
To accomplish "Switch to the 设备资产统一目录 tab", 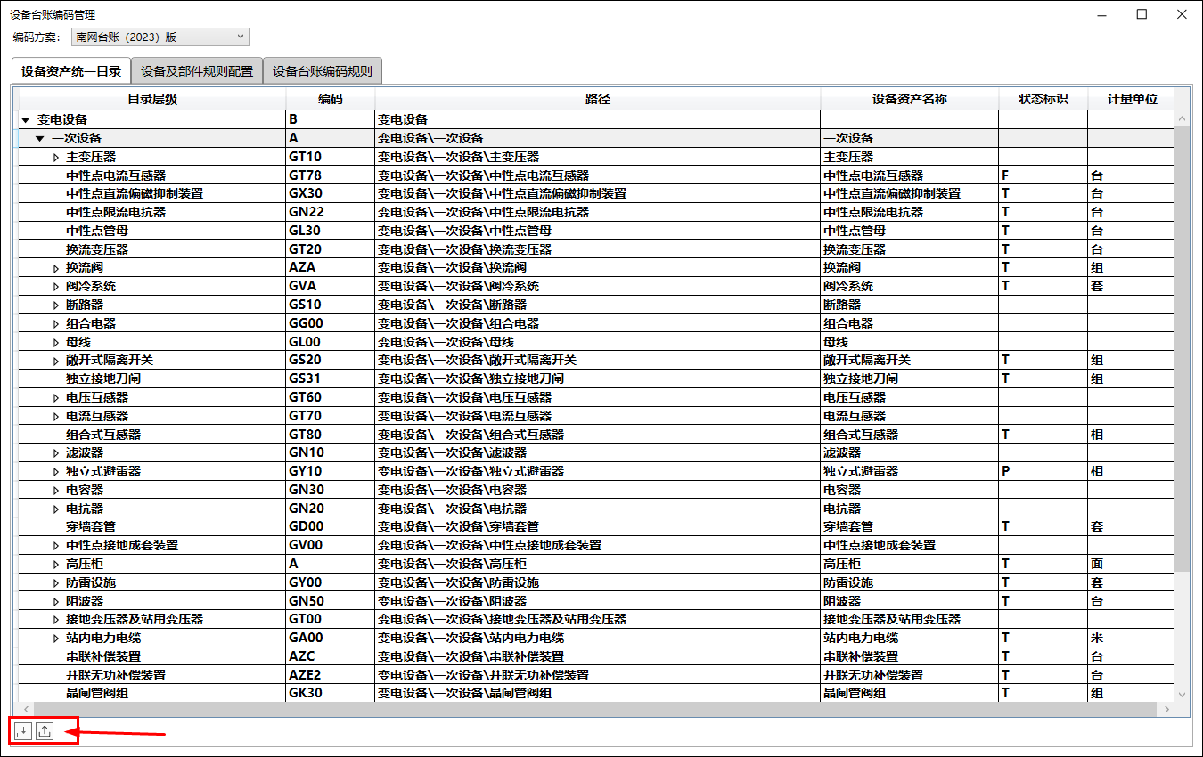I will (71, 71).
